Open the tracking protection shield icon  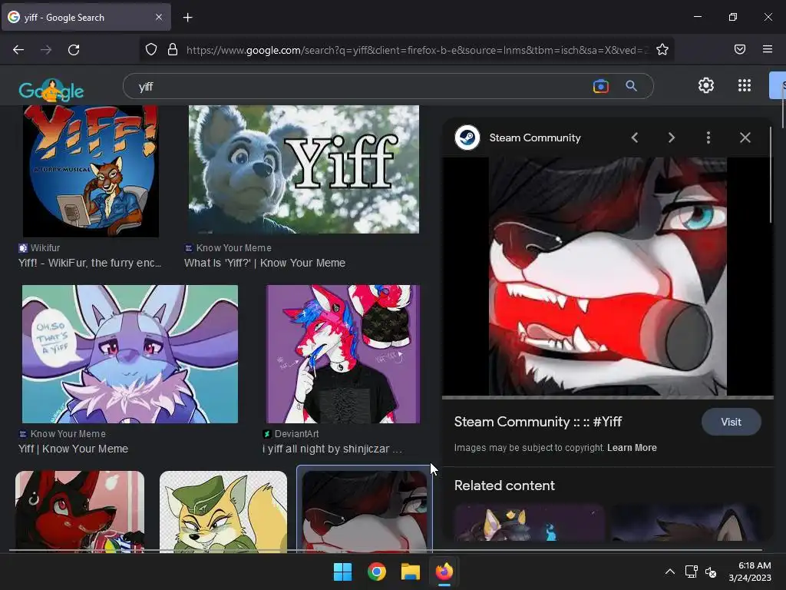click(151, 50)
